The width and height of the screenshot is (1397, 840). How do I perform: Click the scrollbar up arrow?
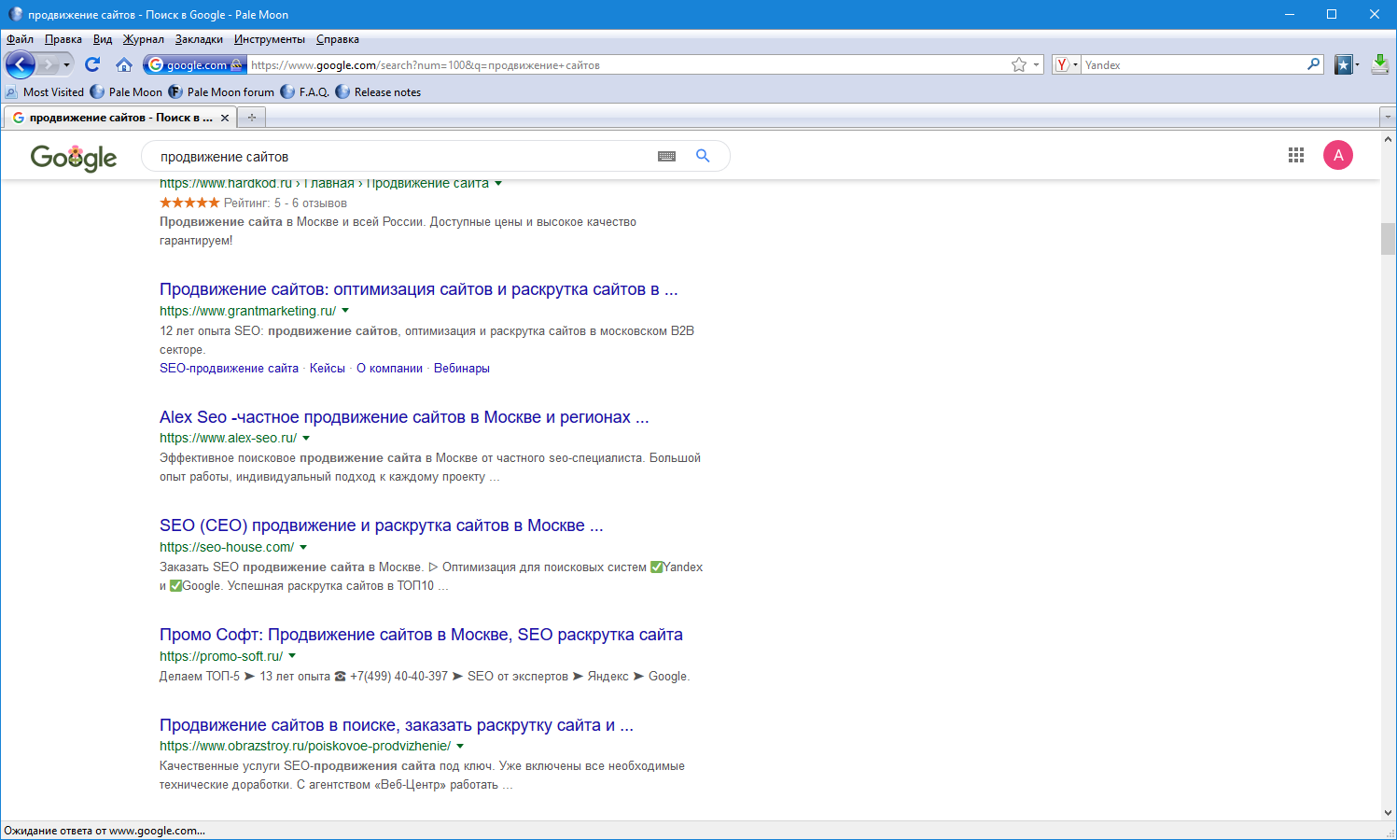[x=1388, y=139]
